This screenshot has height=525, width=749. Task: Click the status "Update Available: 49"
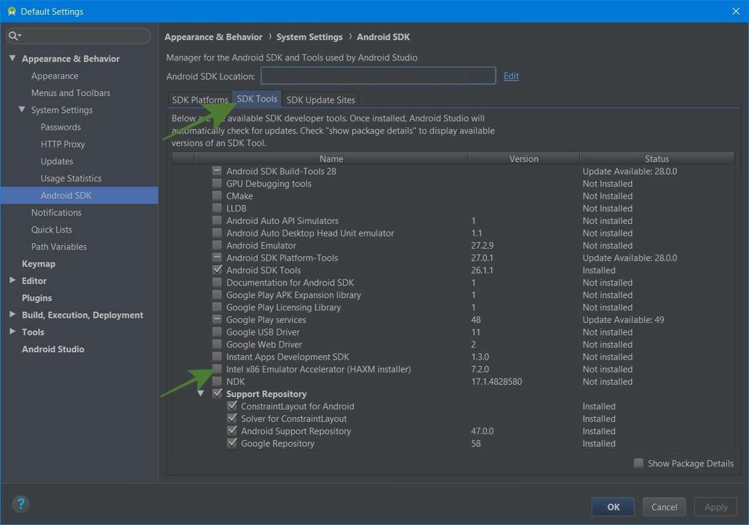pos(623,320)
